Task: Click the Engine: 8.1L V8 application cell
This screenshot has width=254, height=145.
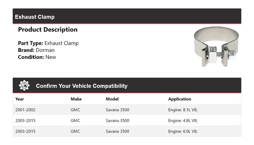Action: (x=183, y=110)
